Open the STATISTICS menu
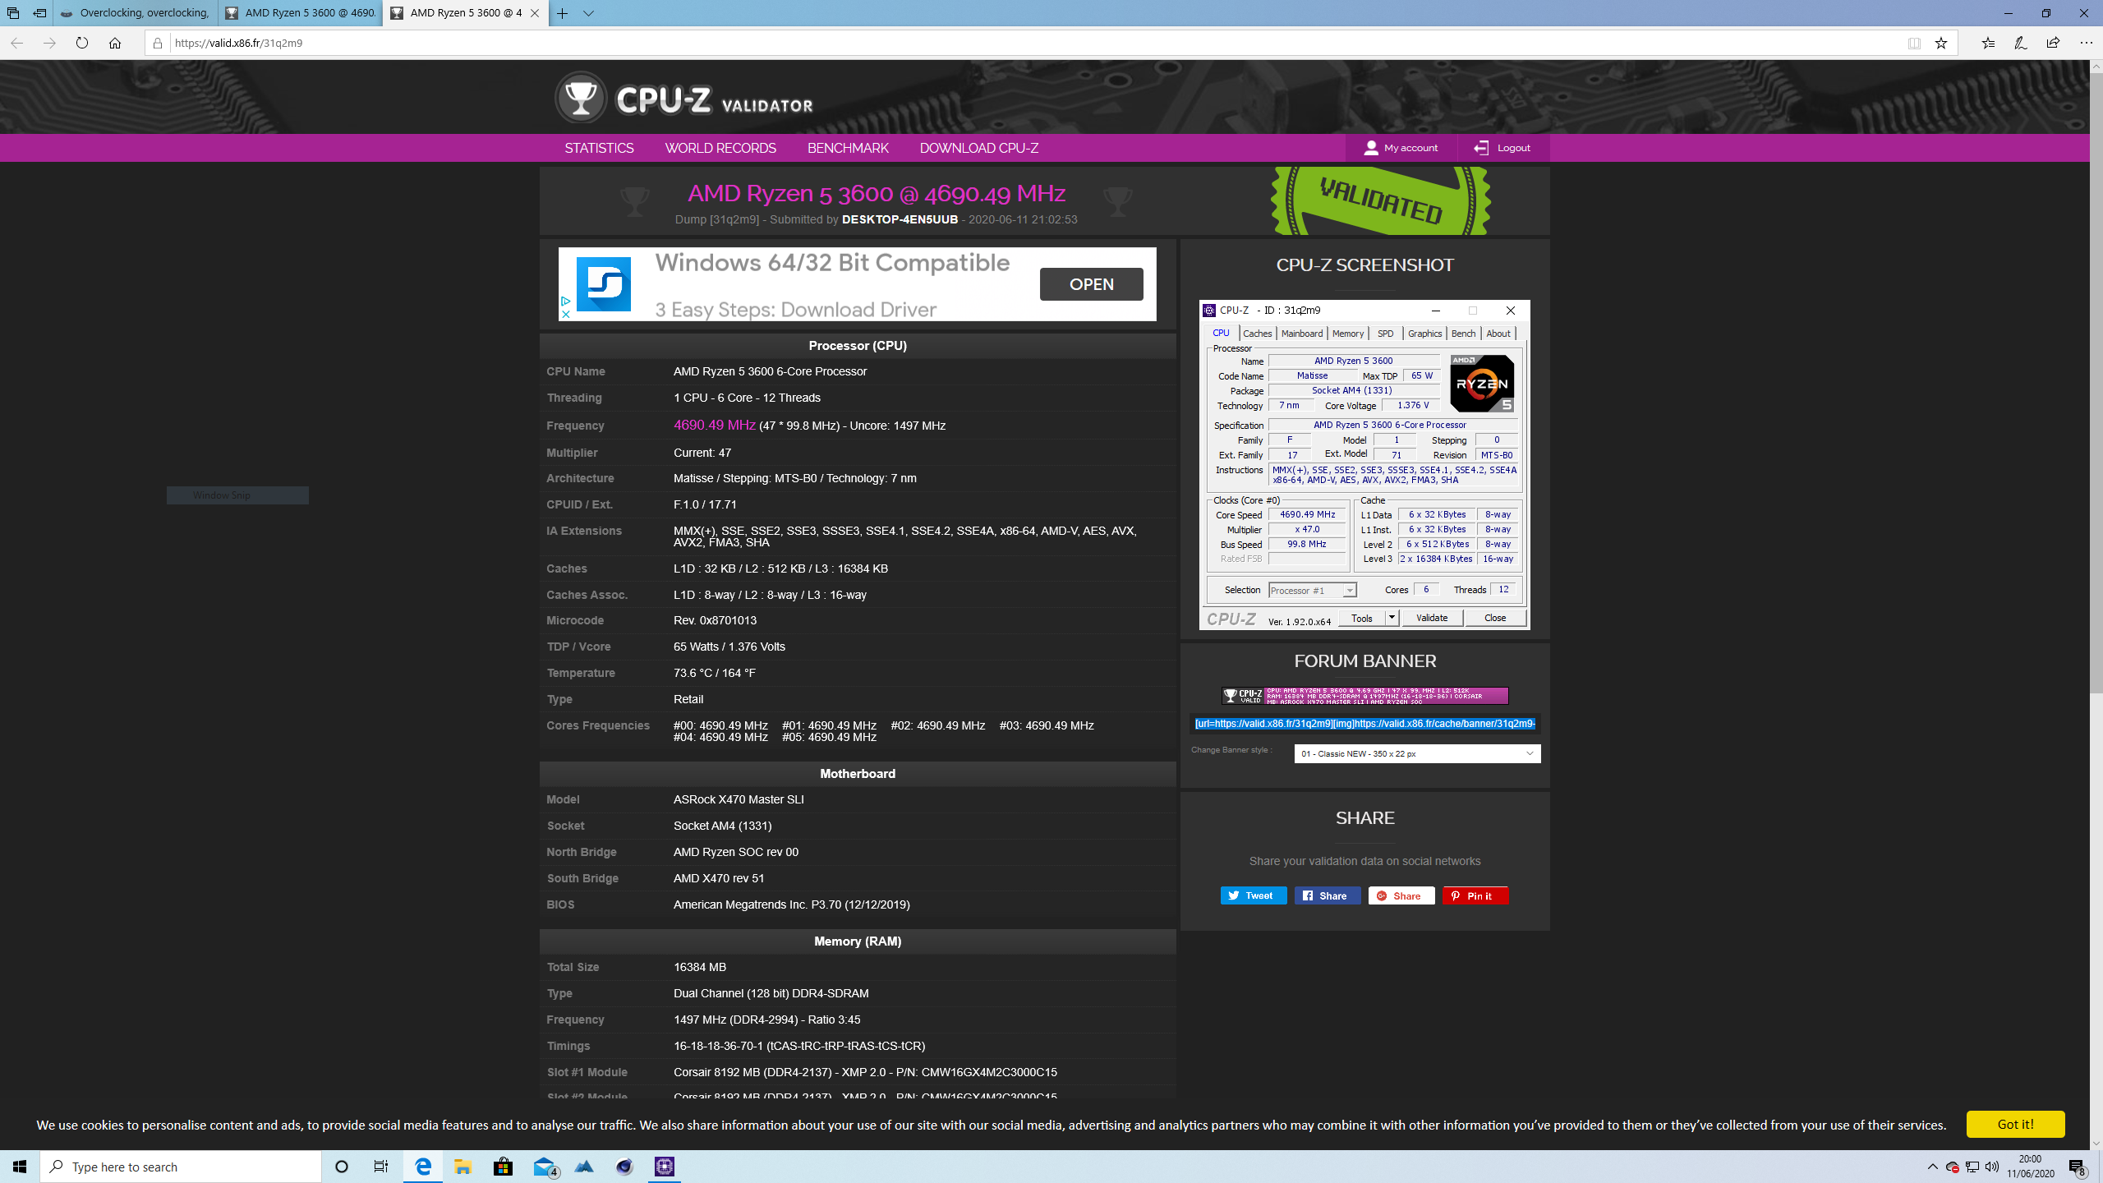 [x=599, y=148]
